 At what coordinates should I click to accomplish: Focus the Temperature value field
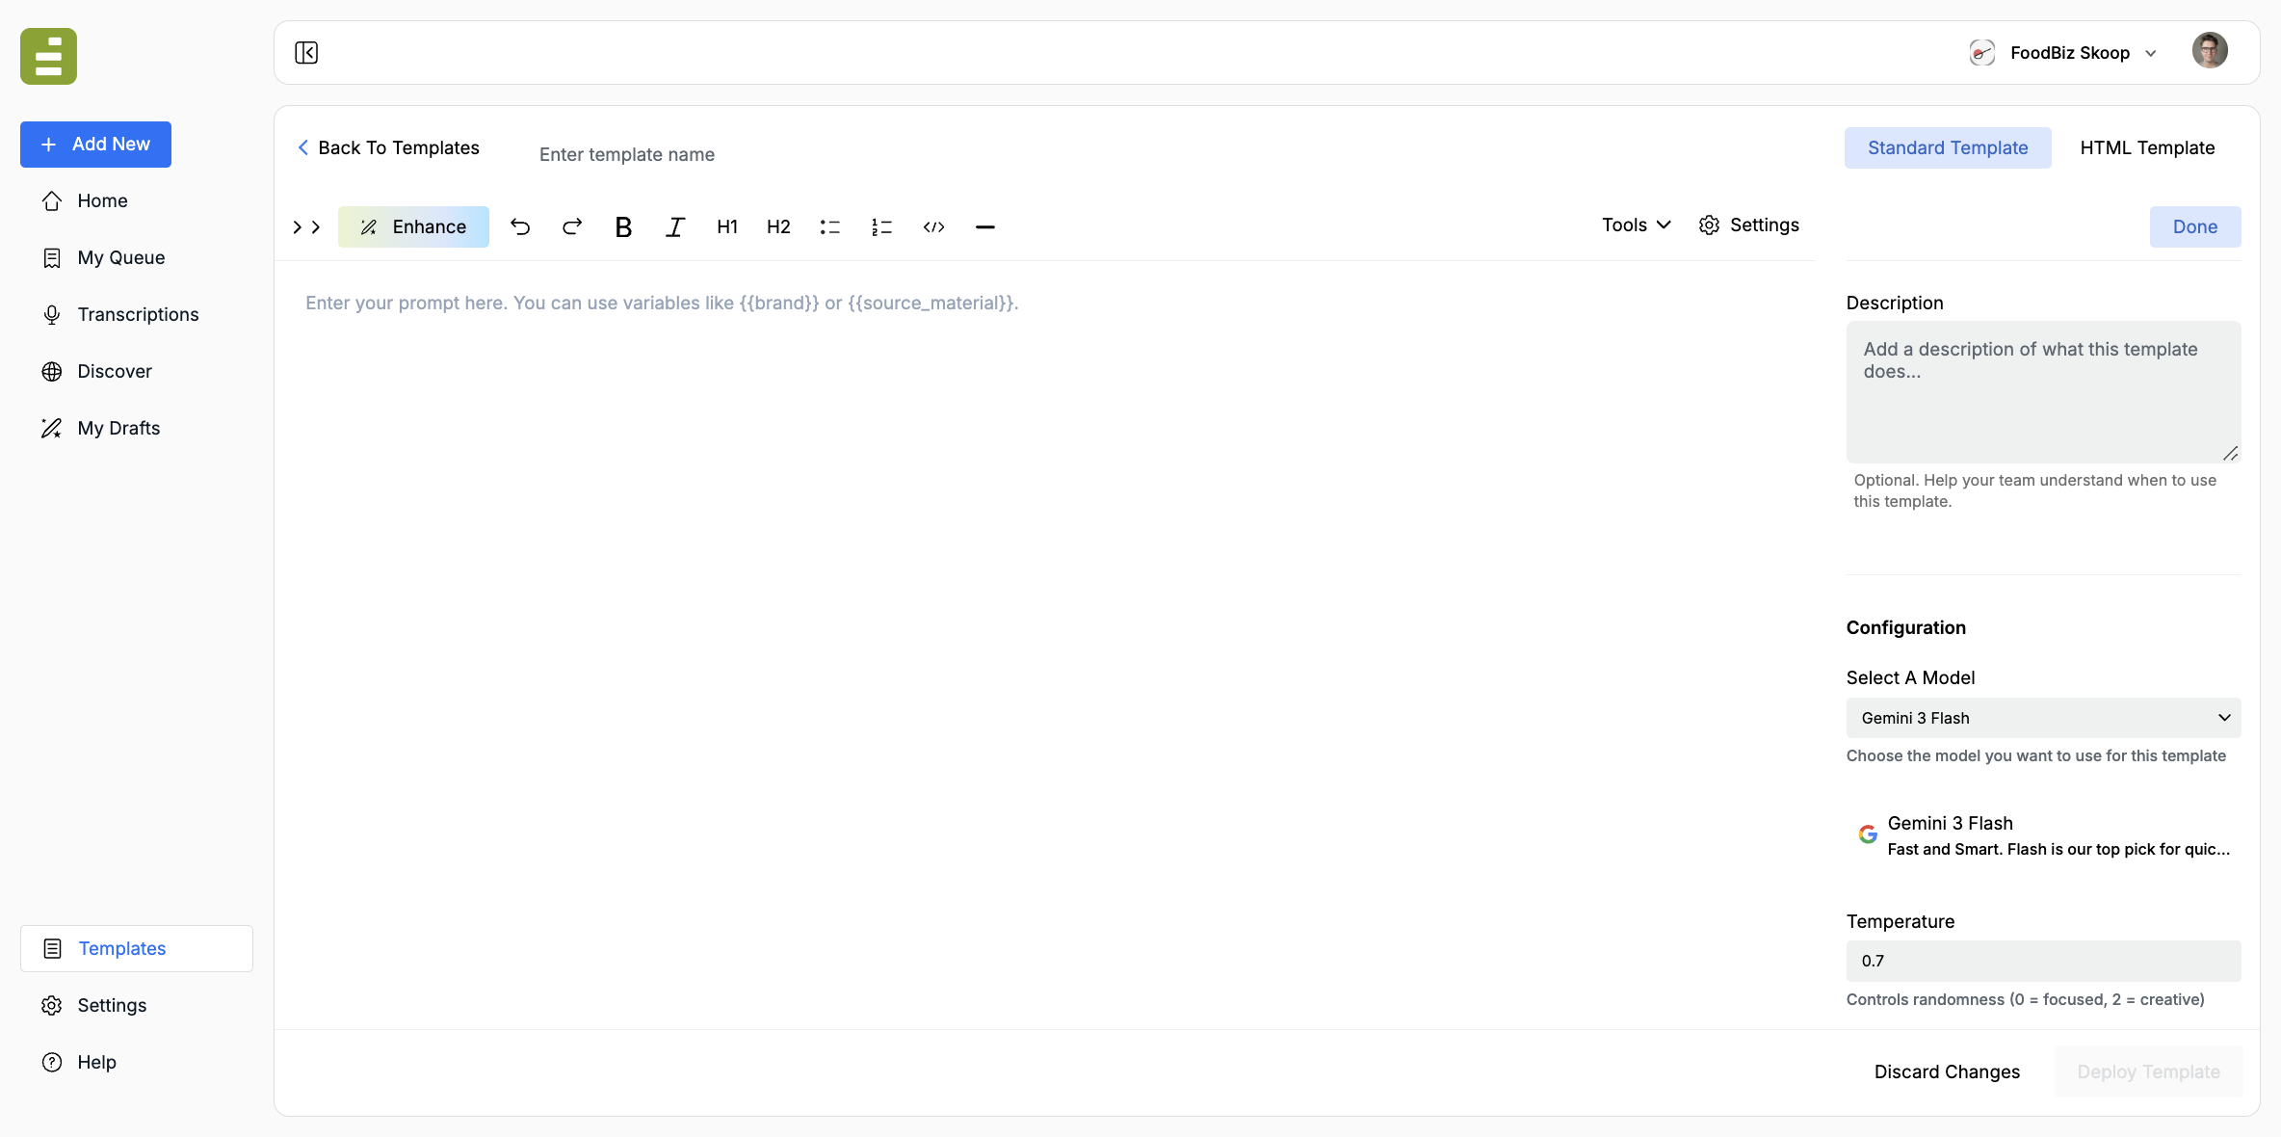tap(2043, 961)
